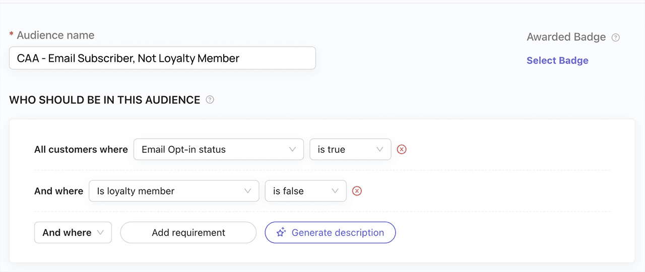Click the Awarded Badge label text
Image resolution: width=645 pixels, height=272 pixels.
point(566,37)
